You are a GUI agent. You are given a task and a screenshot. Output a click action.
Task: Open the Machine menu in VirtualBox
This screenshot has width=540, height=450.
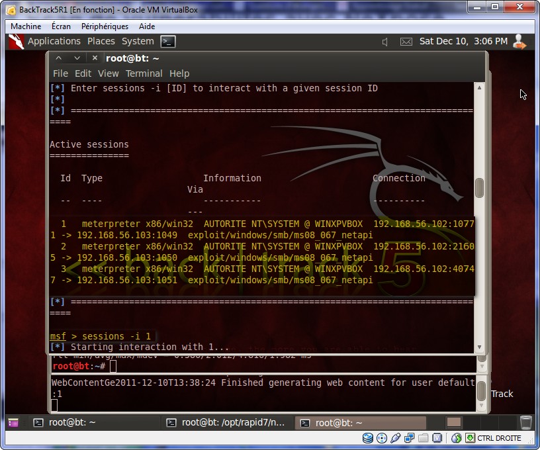click(26, 26)
